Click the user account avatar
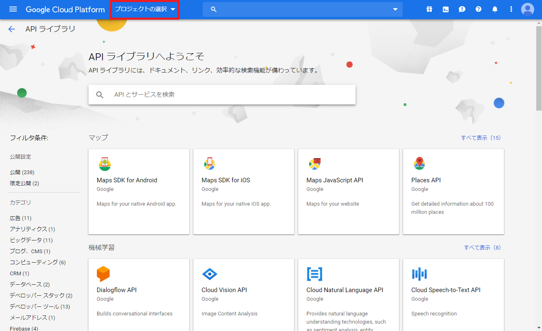This screenshot has width=542, height=331. point(528,9)
